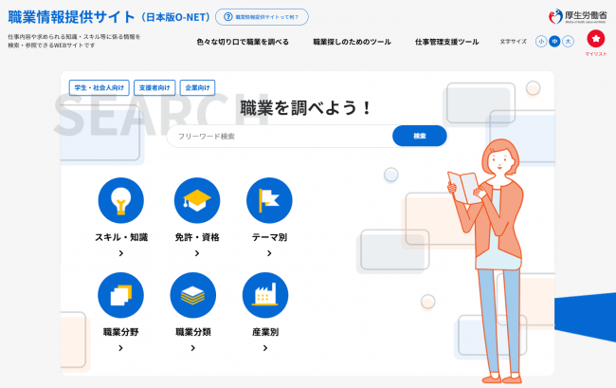The width and height of the screenshot is (616, 388).
Task: Set text size to 小
Action: [541, 42]
